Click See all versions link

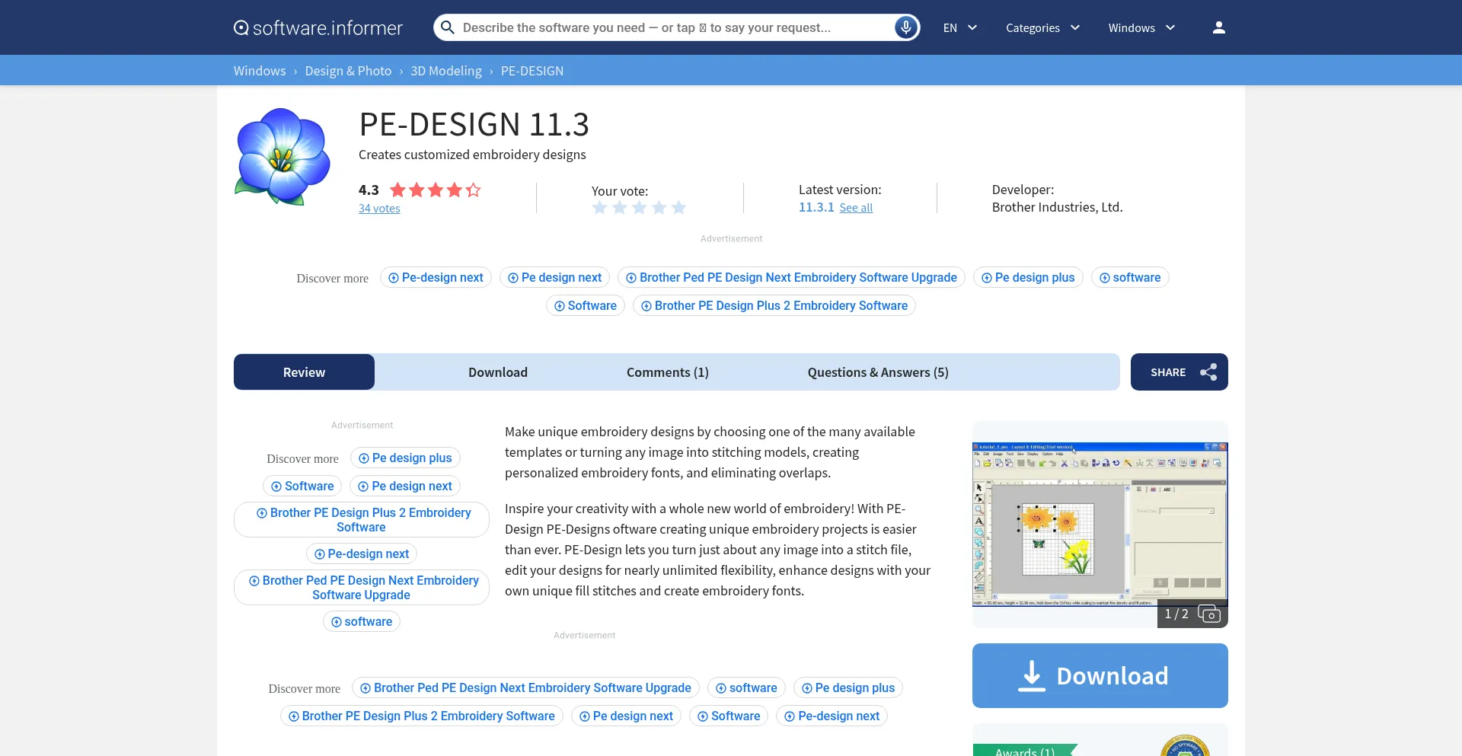856,208
